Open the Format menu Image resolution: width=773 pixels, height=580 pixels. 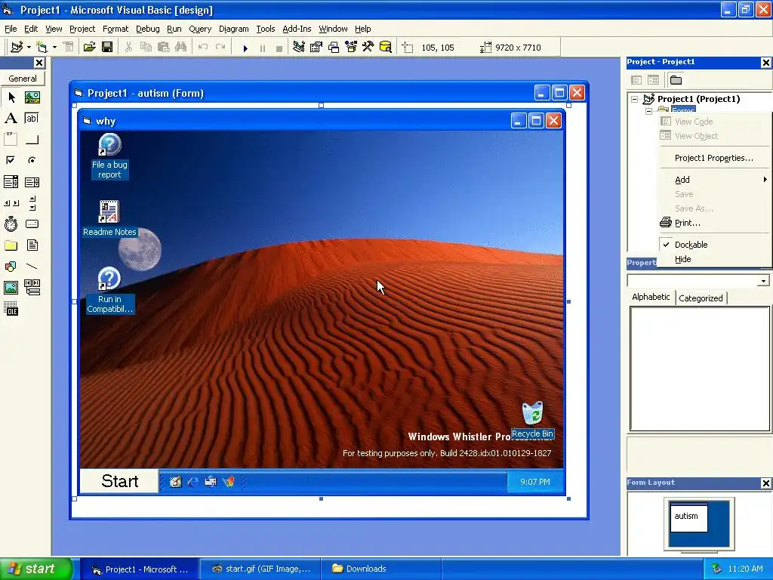point(115,29)
